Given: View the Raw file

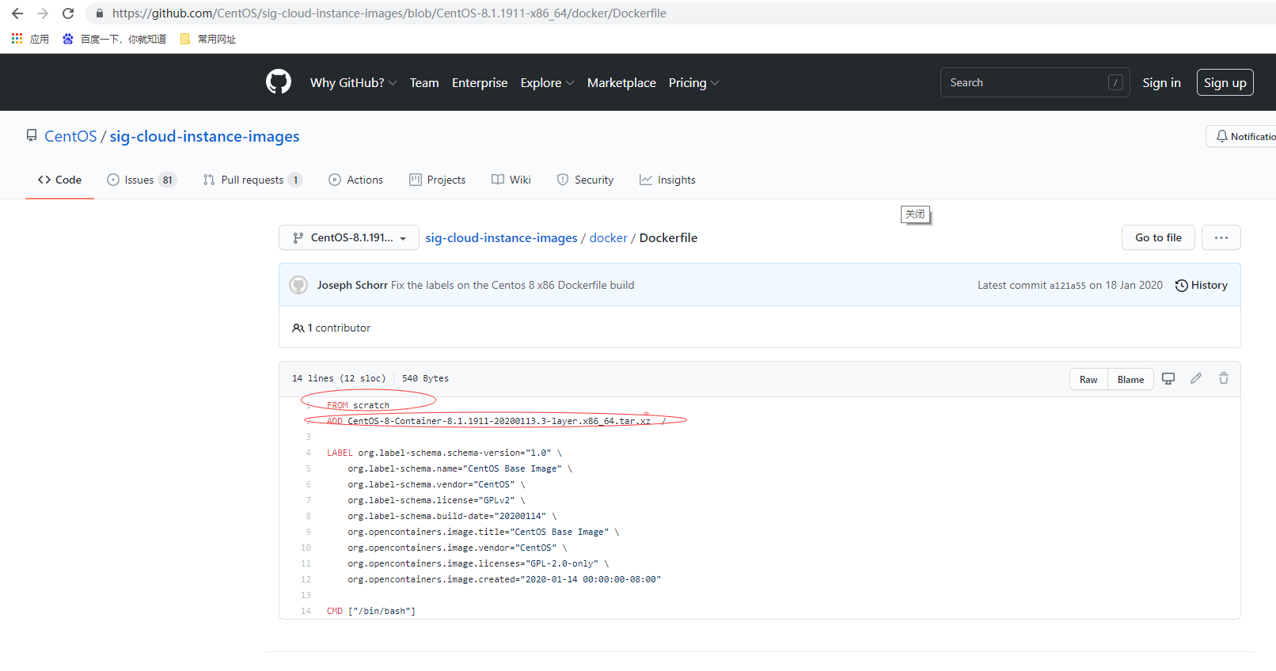Looking at the screenshot, I should (x=1088, y=379).
